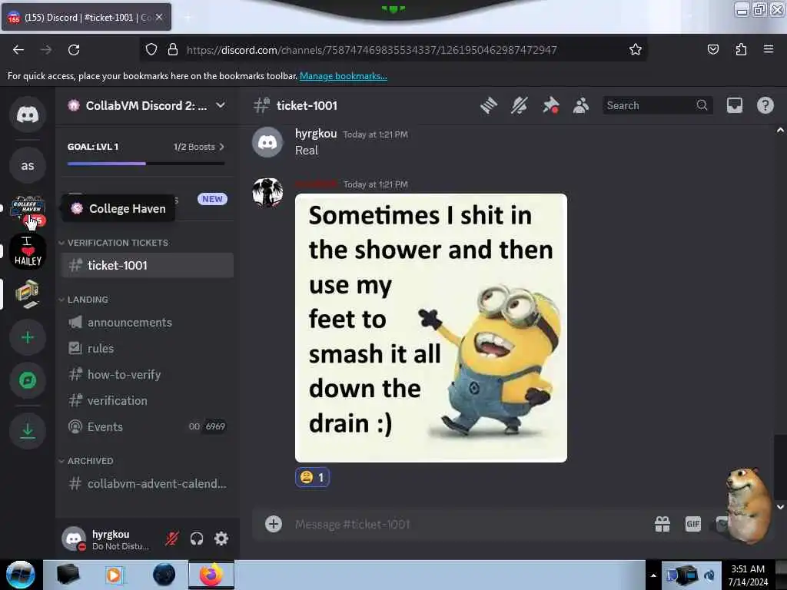This screenshot has height=590, width=787.
Task: Open the gift Nitro icon
Action: pos(662,524)
